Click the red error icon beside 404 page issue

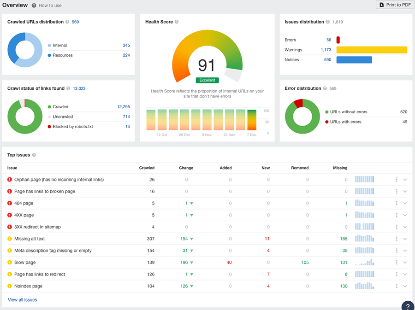tap(9, 203)
